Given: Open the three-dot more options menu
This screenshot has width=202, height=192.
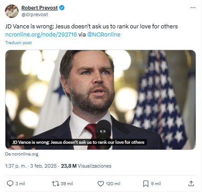Looking at the screenshot, I should (x=193, y=8).
